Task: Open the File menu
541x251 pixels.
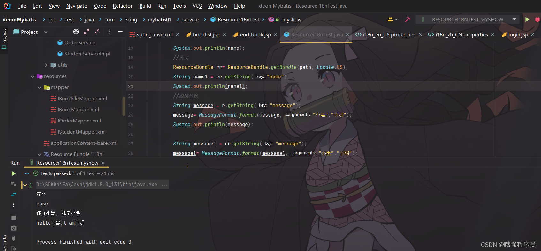Action: coord(22,6)
